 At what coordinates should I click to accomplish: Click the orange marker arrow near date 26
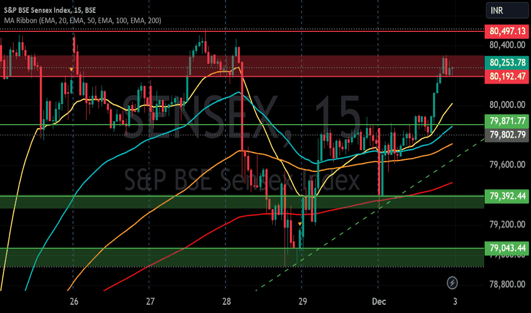tap(71, 69)
